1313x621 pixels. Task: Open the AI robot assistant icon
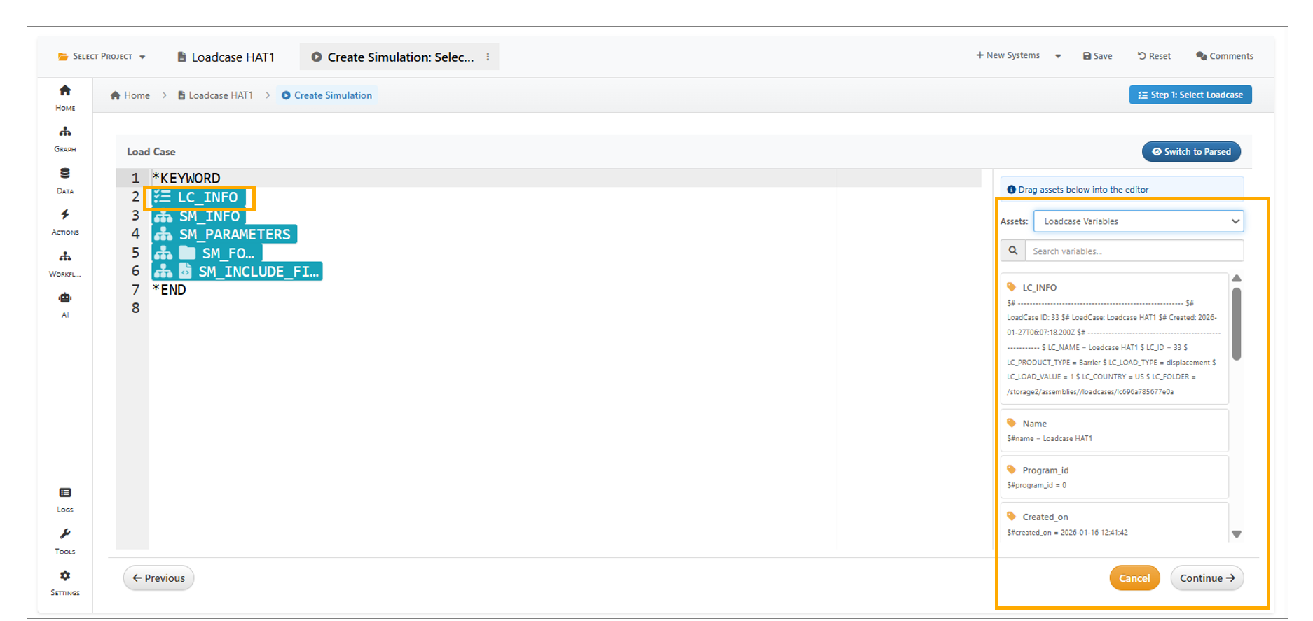[65, 304]
